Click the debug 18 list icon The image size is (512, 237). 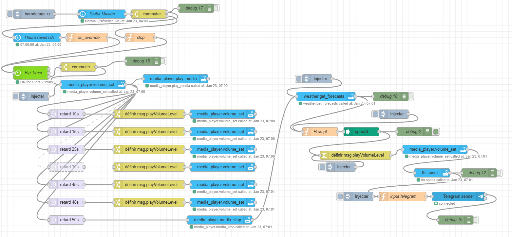(x=404, y=96)
